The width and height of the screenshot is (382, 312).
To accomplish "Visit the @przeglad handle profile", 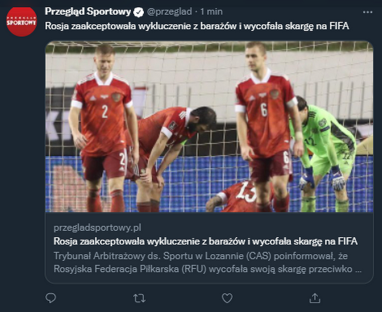I will coord(169,11).
